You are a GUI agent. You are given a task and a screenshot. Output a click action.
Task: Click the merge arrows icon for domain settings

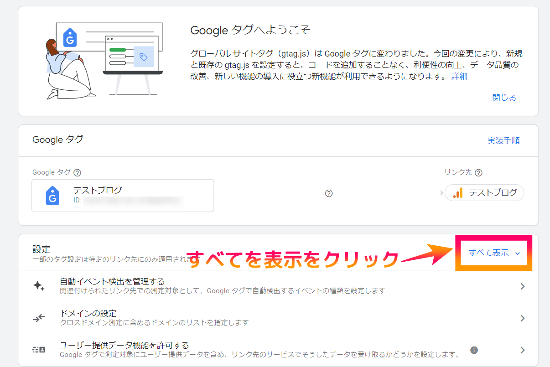coord(39,318)
